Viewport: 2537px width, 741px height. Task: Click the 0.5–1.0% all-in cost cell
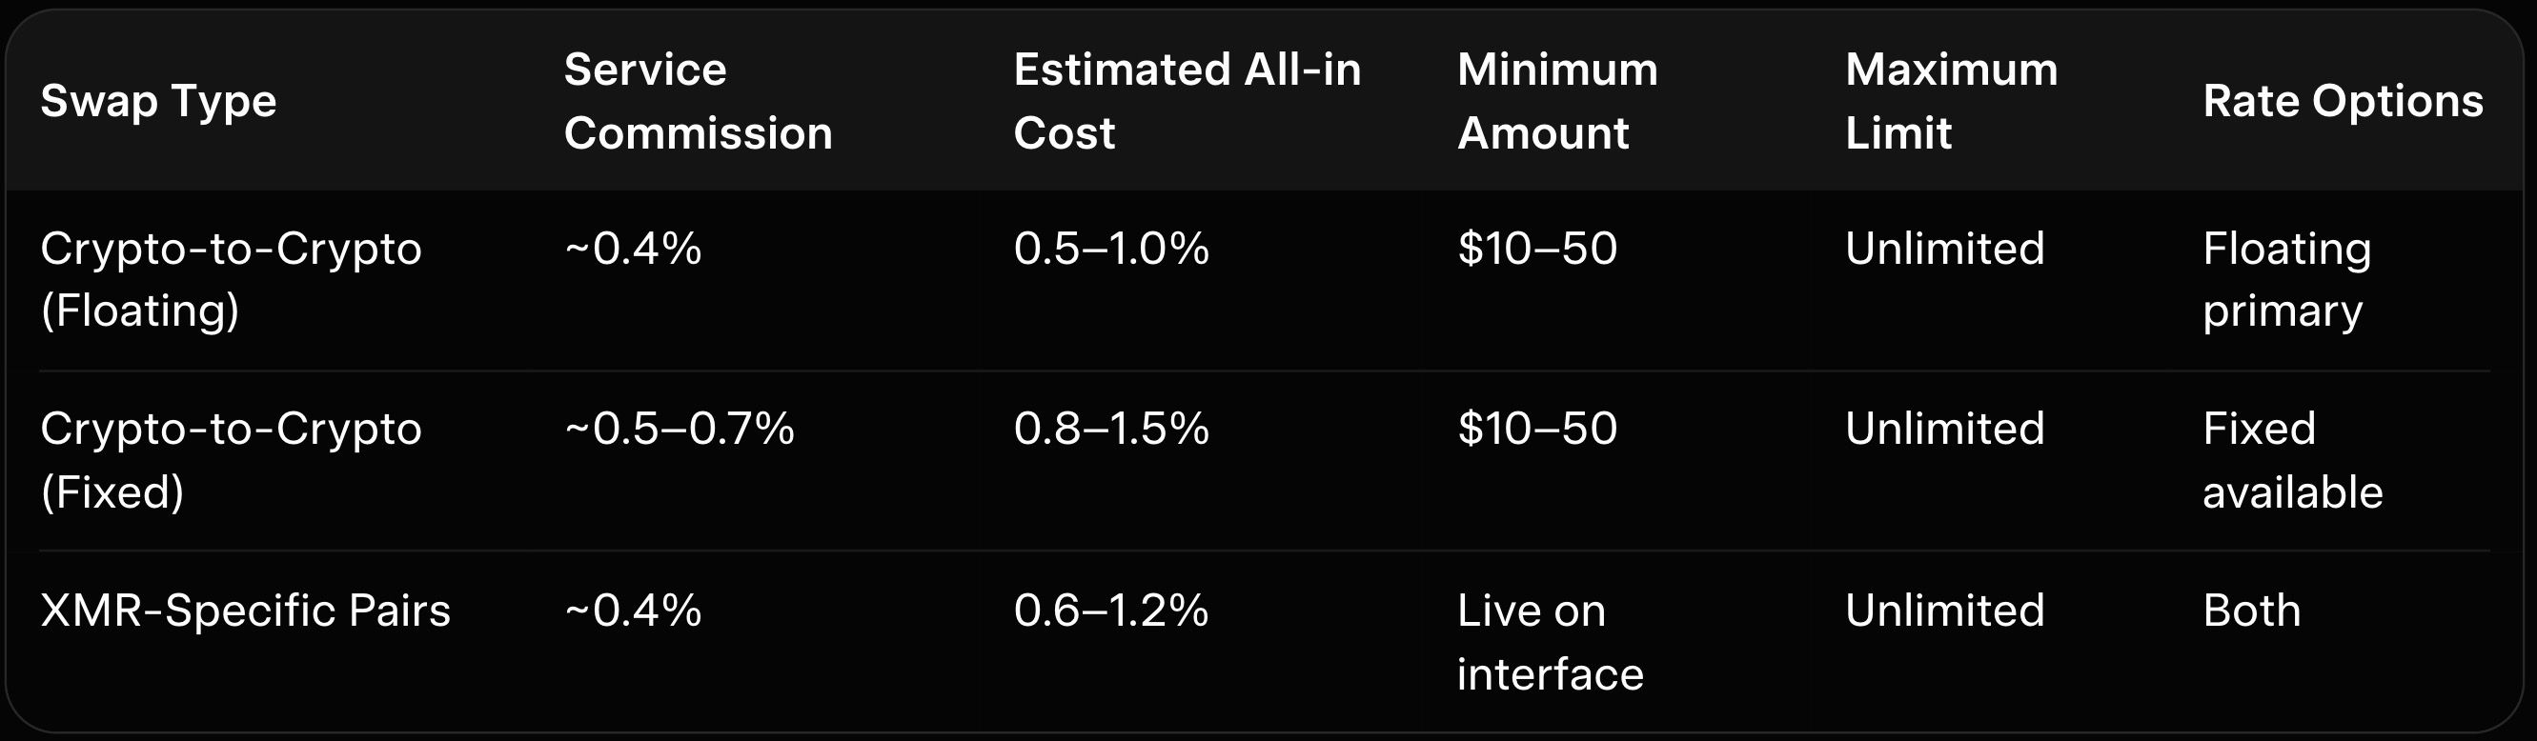pos(1111,249)
